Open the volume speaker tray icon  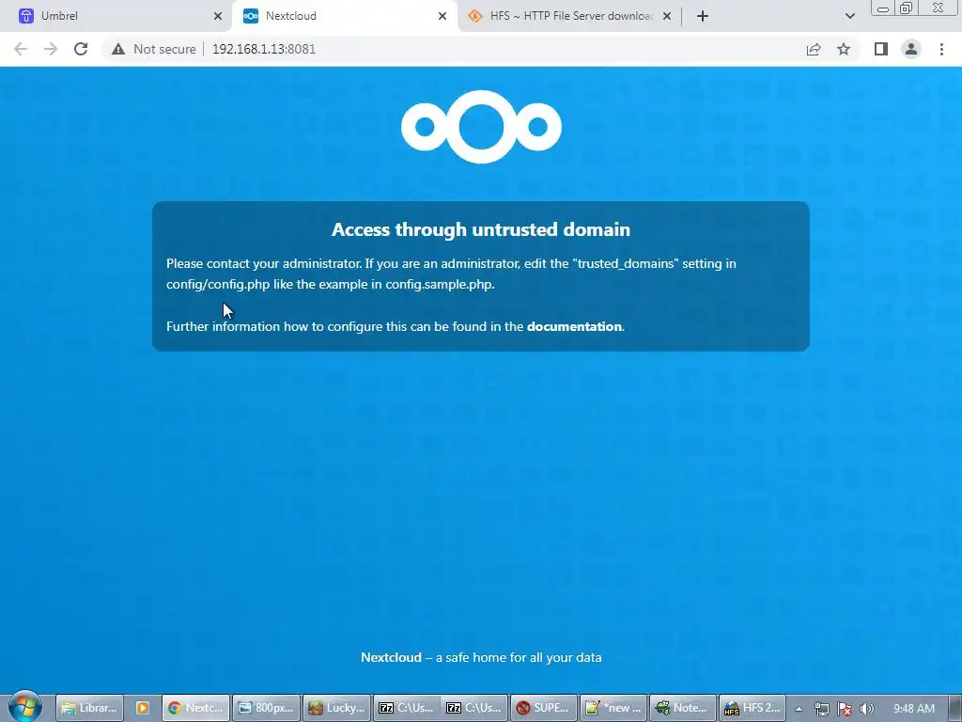(x=867, y=709)
